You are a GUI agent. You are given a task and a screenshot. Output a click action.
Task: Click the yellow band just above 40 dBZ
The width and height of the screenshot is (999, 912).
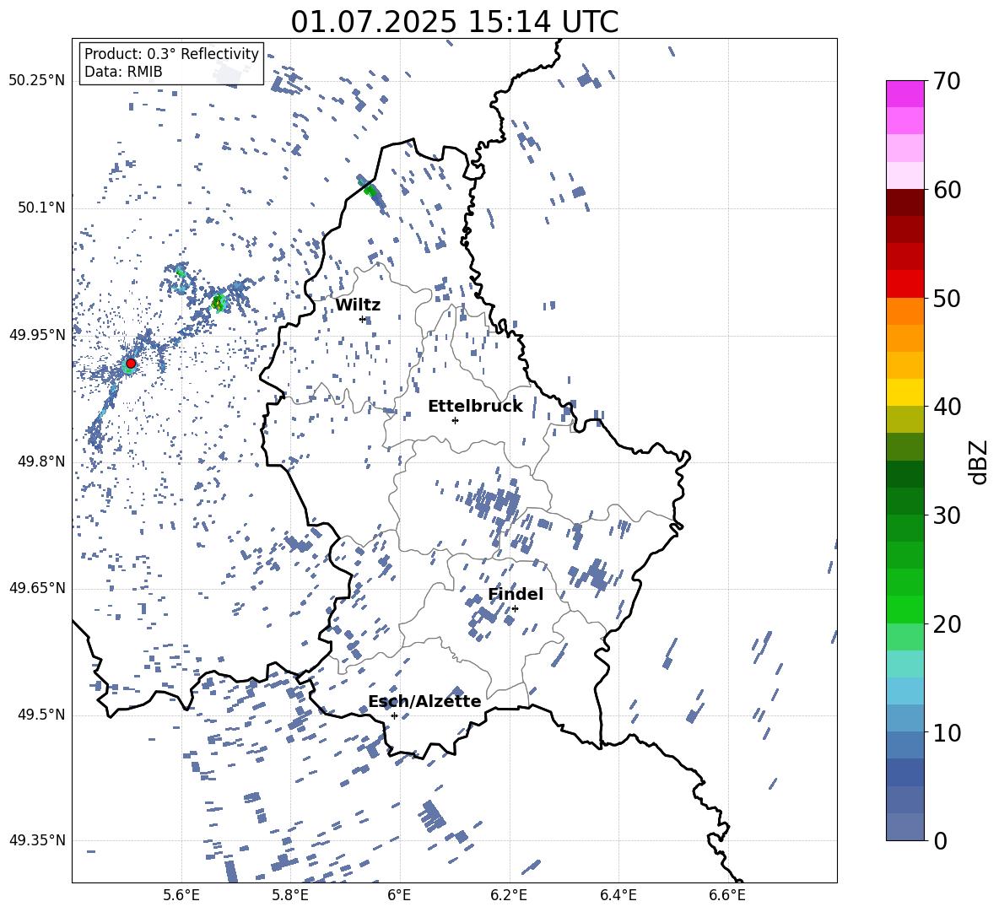coord(904,392)
